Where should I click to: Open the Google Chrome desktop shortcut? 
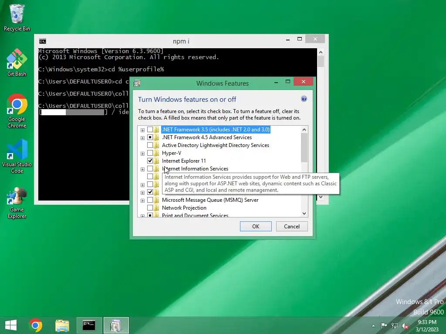17,111
